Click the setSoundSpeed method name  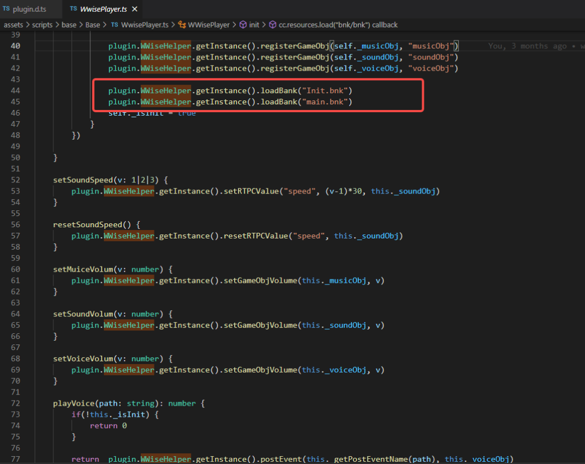coord(82,180)
